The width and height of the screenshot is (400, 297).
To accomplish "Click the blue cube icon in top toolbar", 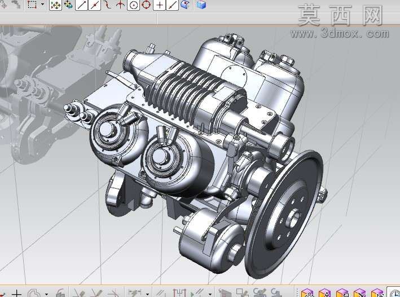I will tap(201, 5).
